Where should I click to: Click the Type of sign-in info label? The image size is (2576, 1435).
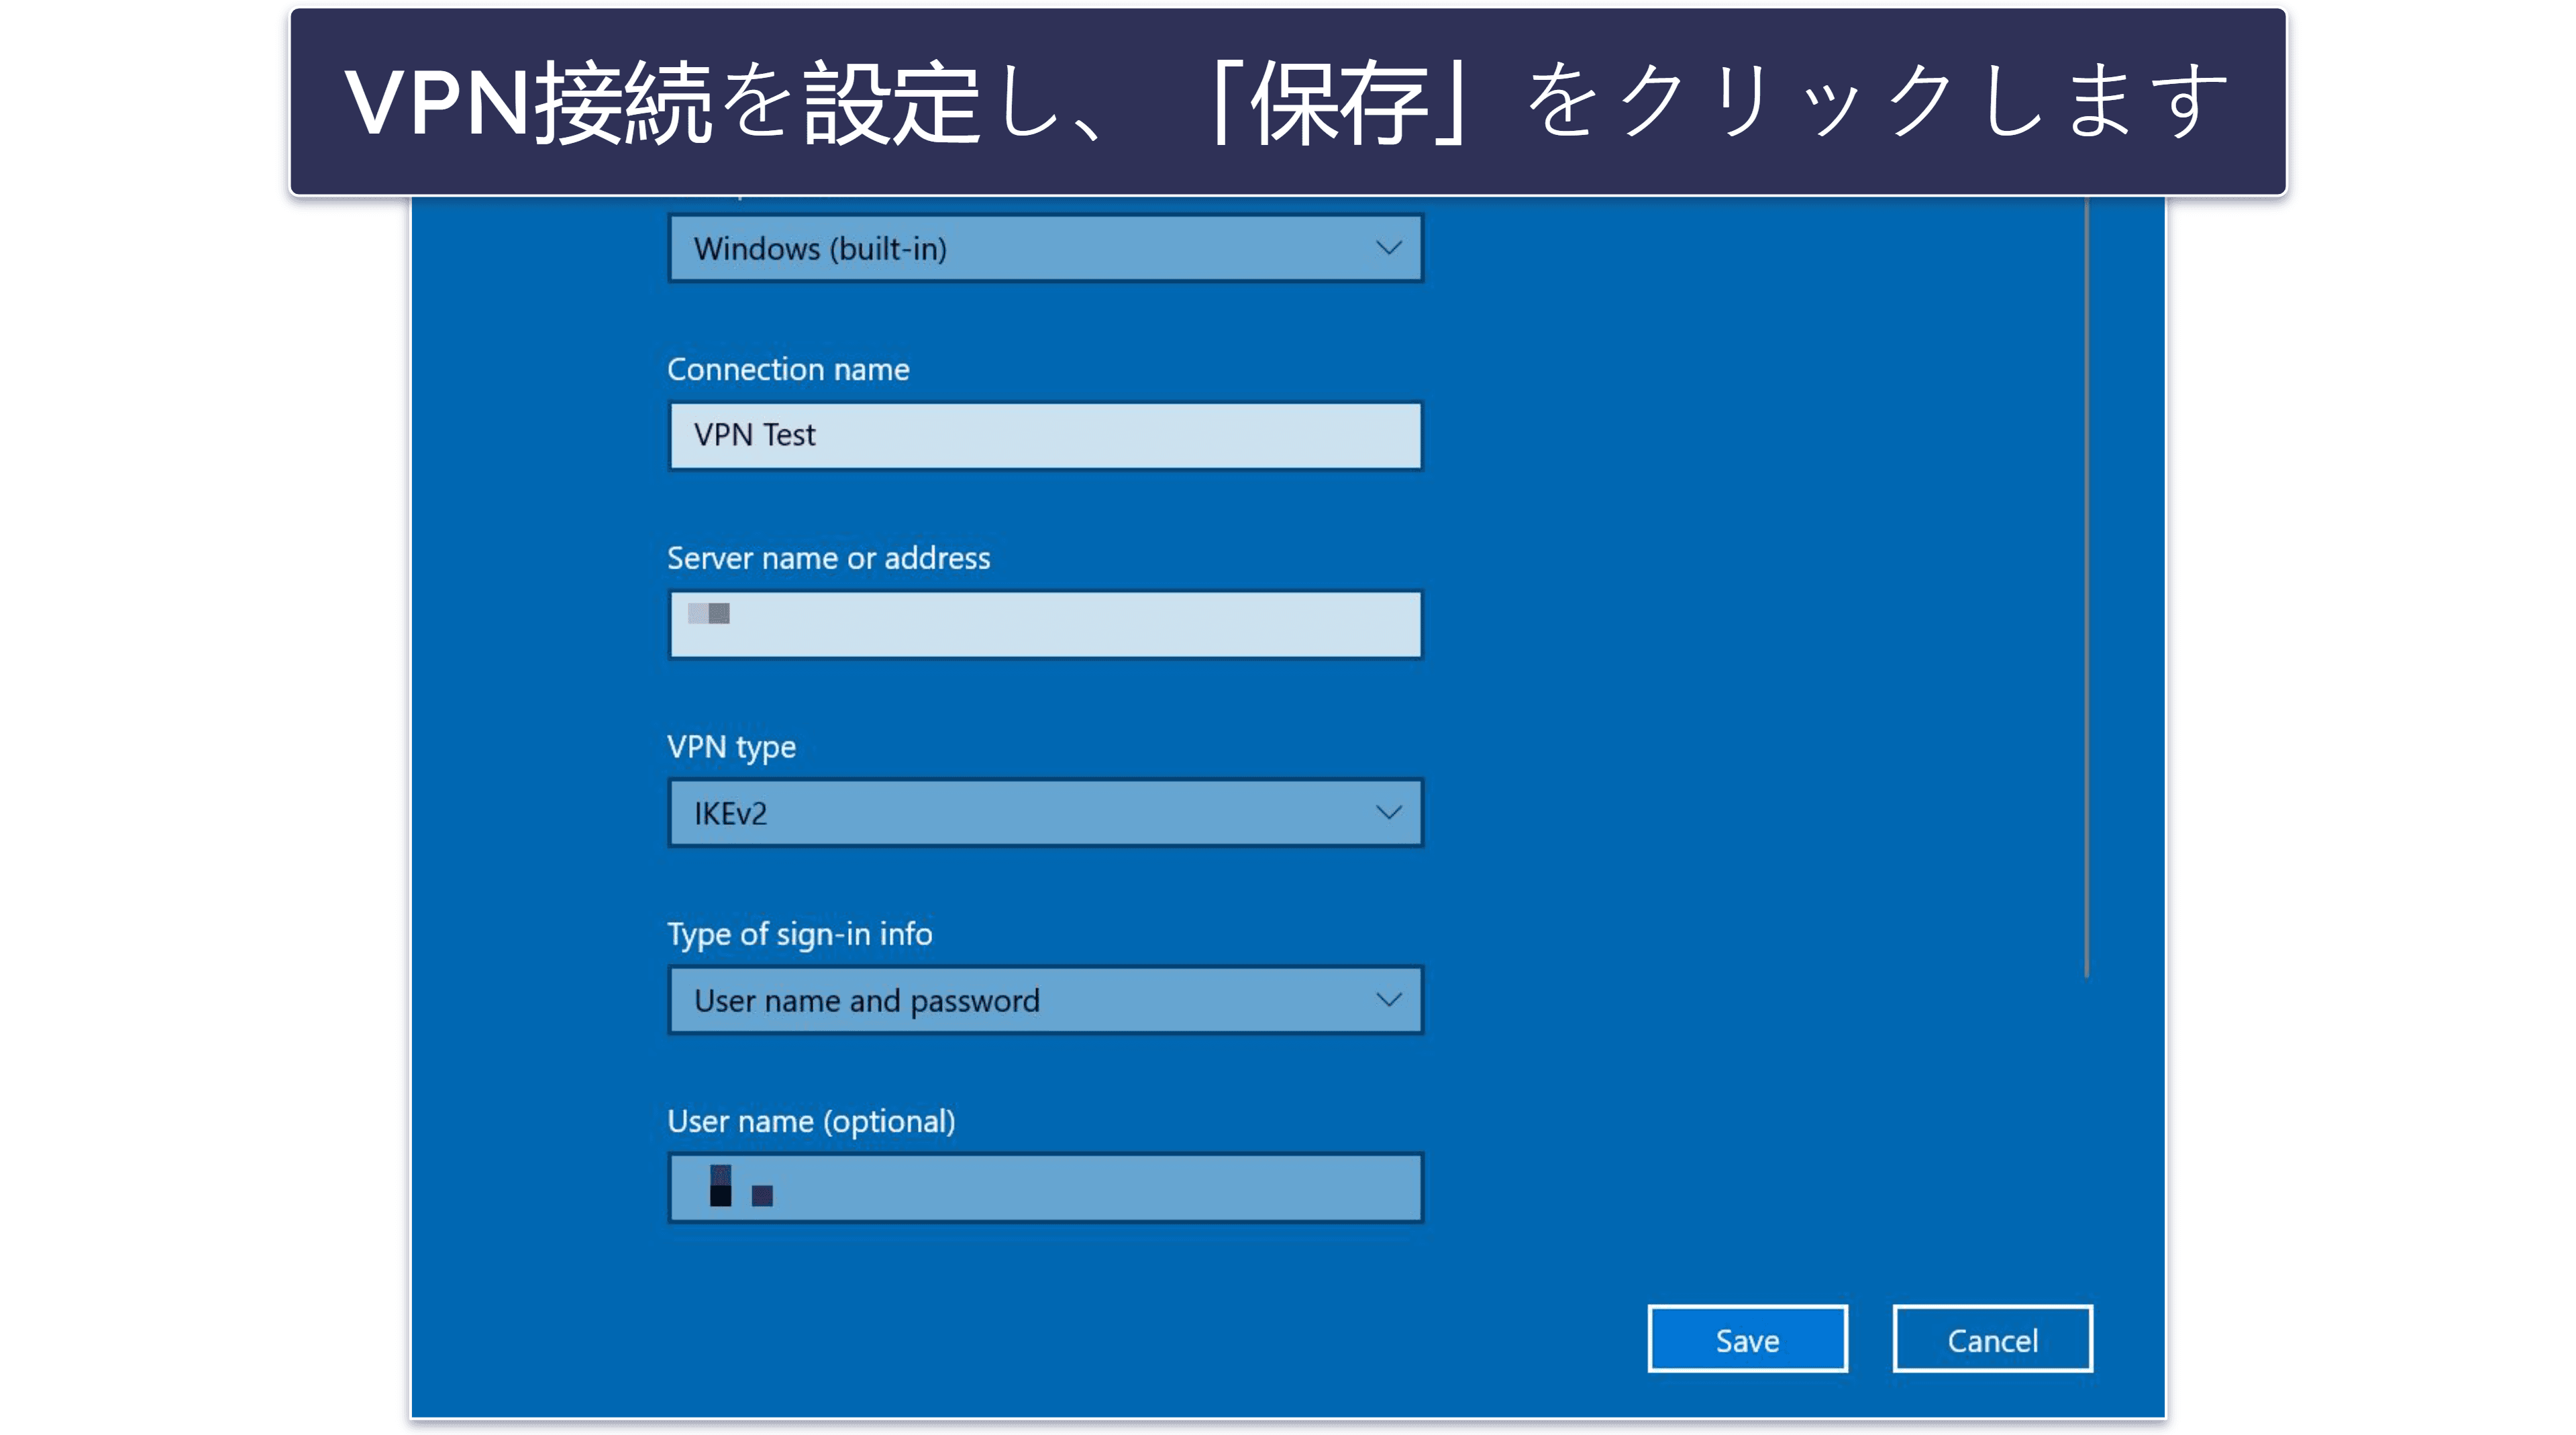799,934
